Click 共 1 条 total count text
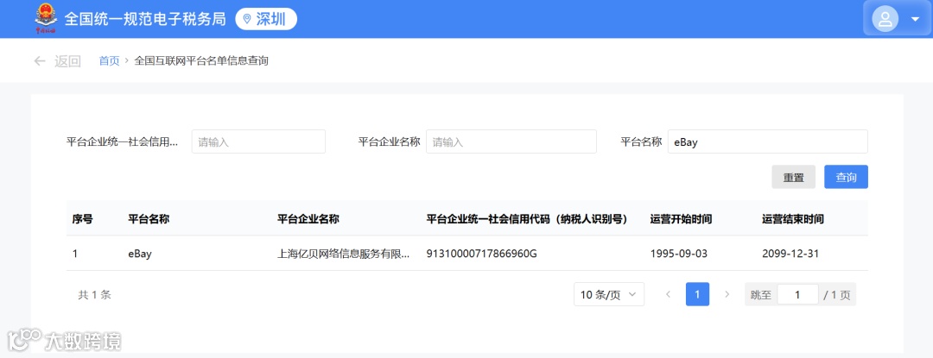This screenshot has width=933, height=358. coord(95,294)
